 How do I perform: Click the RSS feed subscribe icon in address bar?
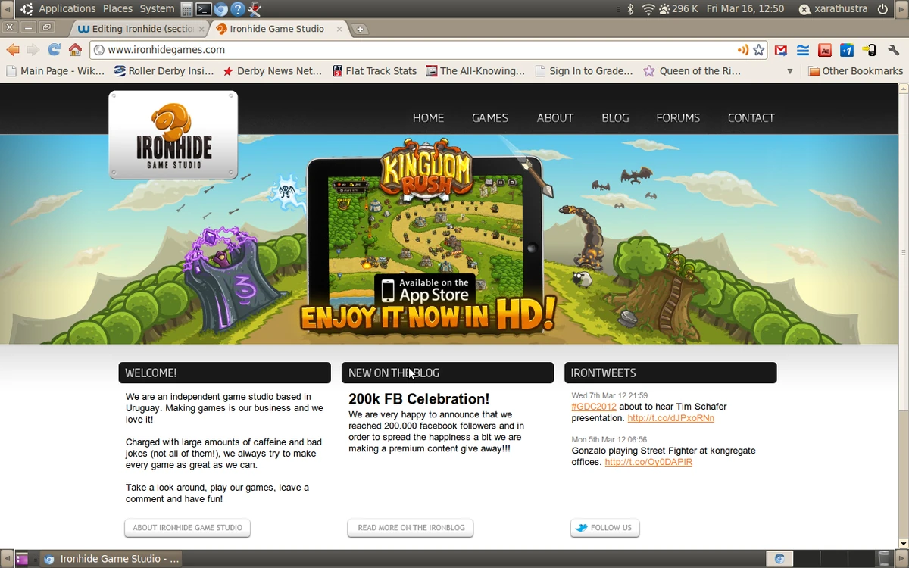743,51
